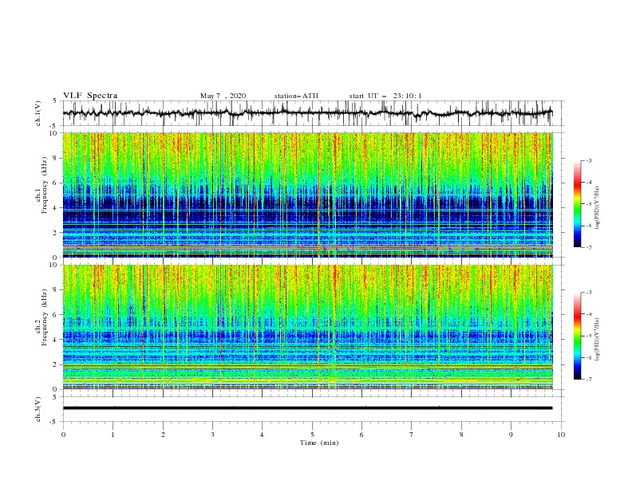Click the "VLF Spectra" title text
Viewport: 632px width, 488px height.
pyautogui.click(x=90, y=96)
